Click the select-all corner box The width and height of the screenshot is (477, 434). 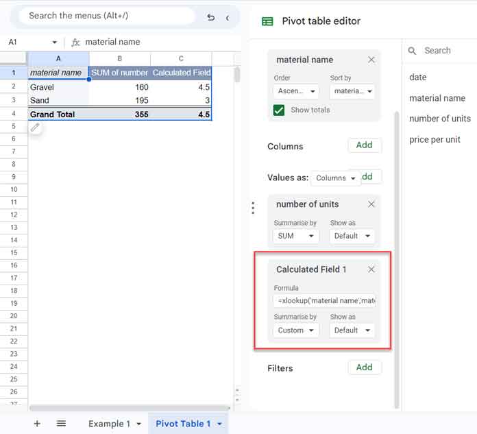14,58
